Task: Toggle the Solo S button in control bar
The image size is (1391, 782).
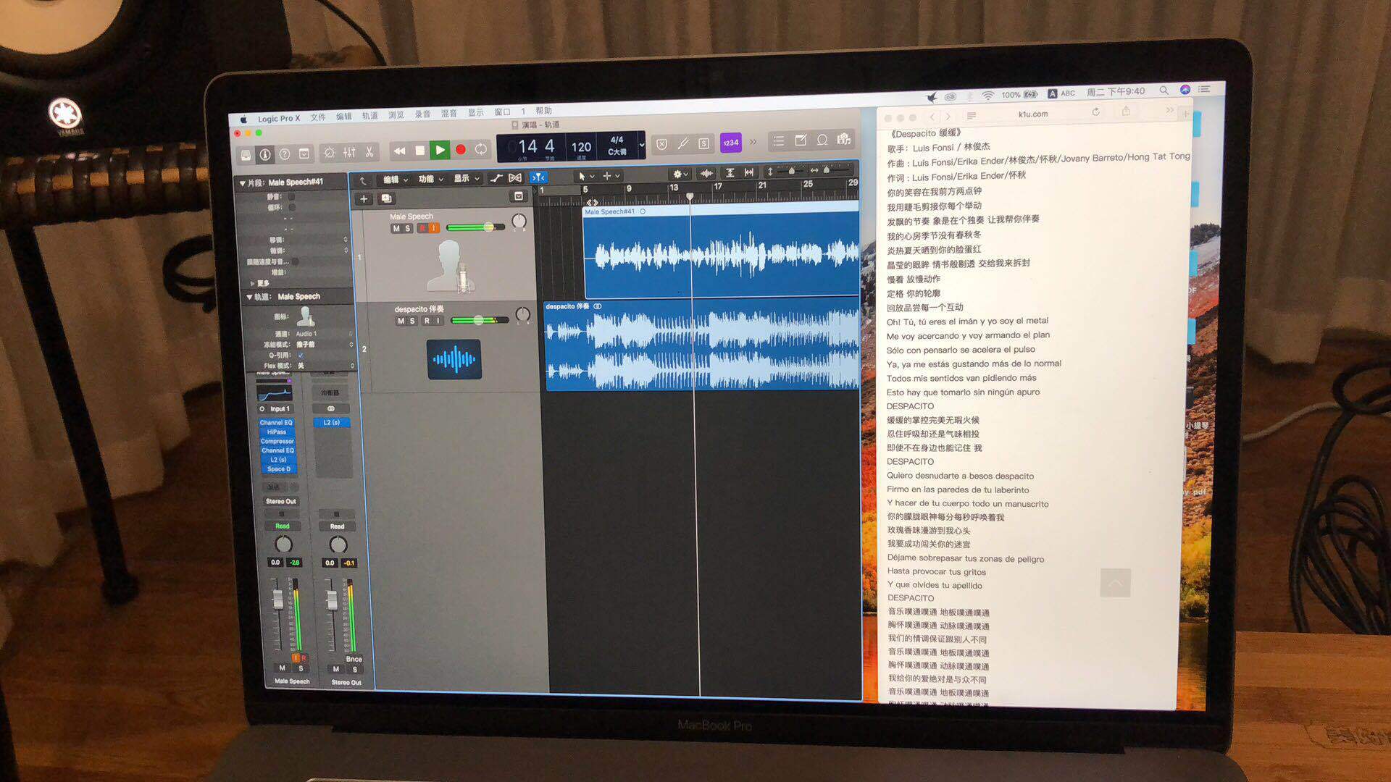Action: (x=703, y=143)
